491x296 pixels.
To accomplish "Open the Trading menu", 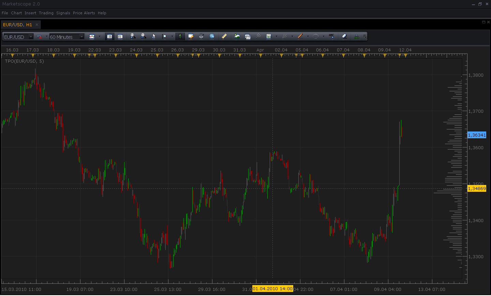I will pos(46,13).
